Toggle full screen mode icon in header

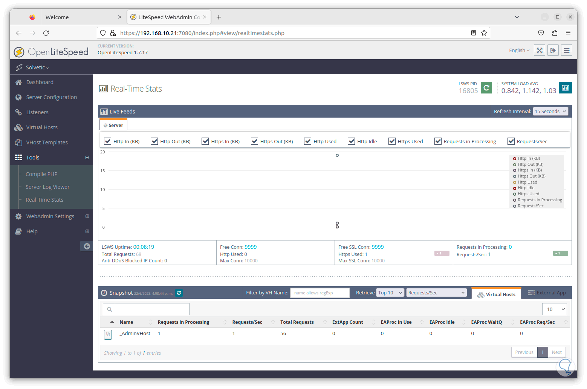click(x=540, y=51)
